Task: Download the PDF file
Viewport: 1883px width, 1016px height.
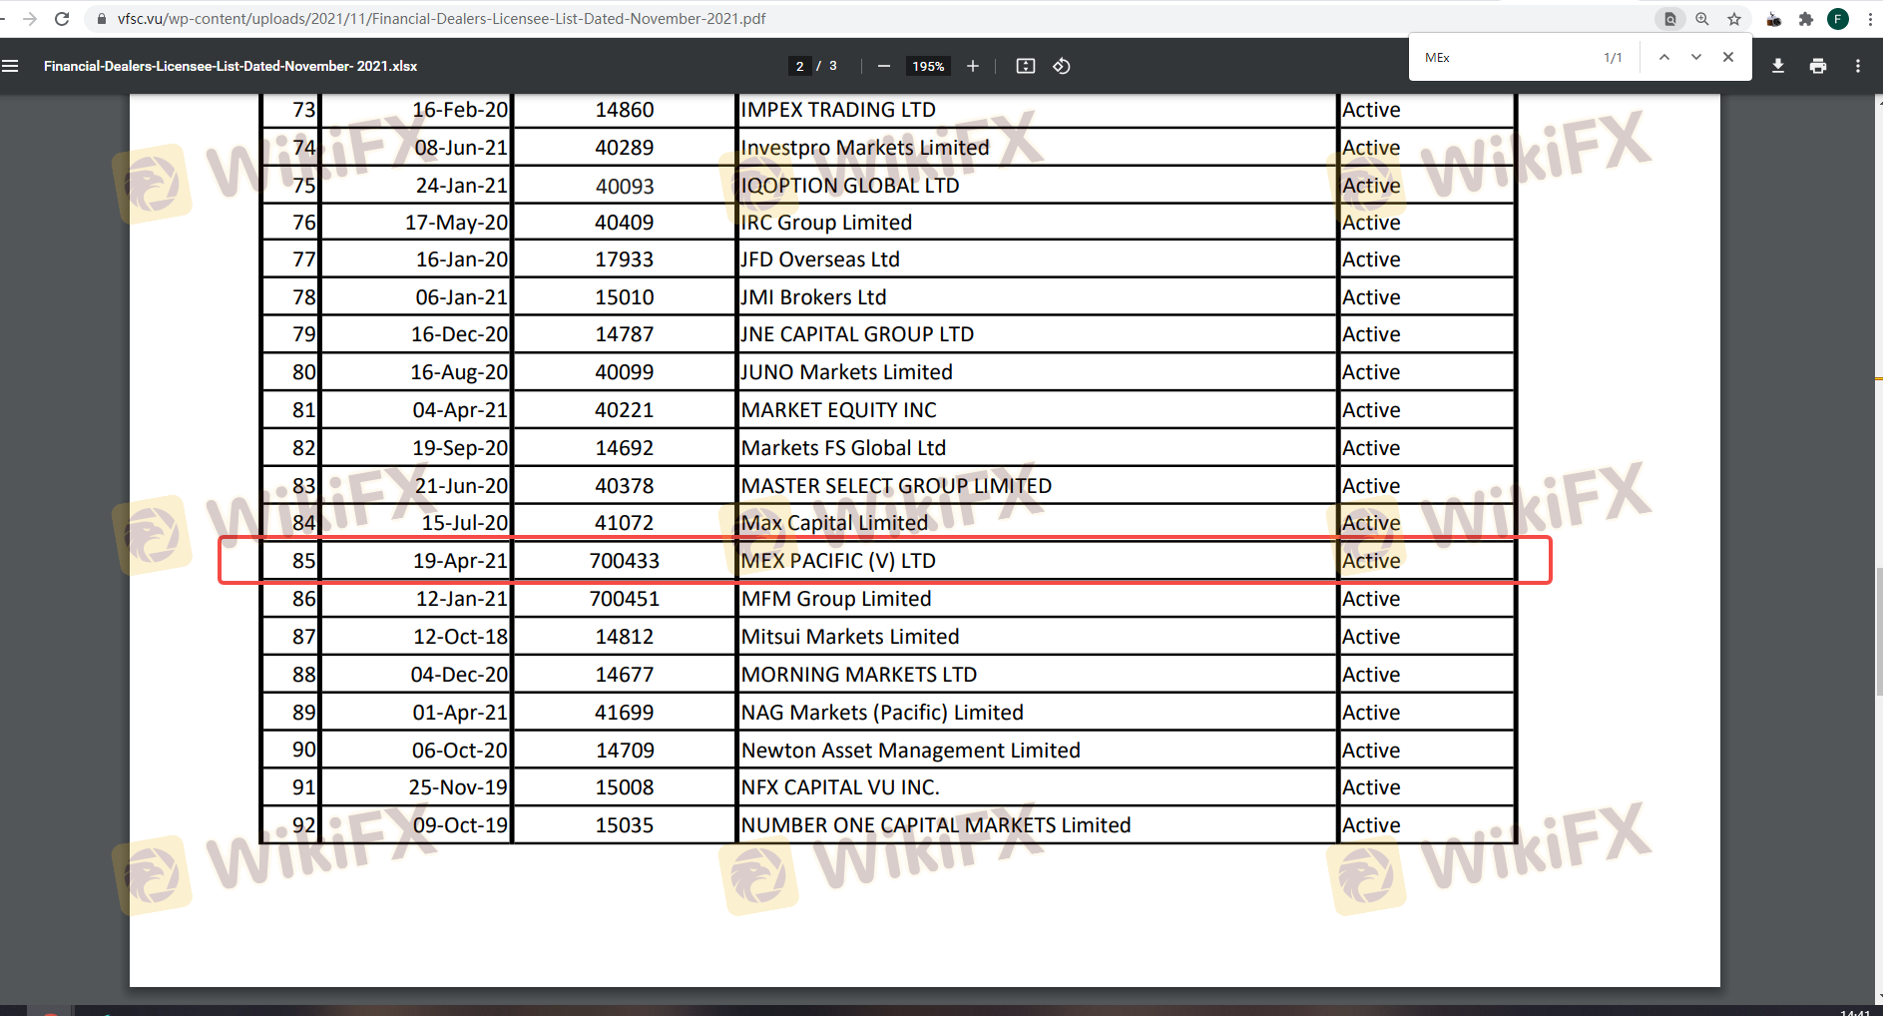Action: click(x=1778, y=66)
